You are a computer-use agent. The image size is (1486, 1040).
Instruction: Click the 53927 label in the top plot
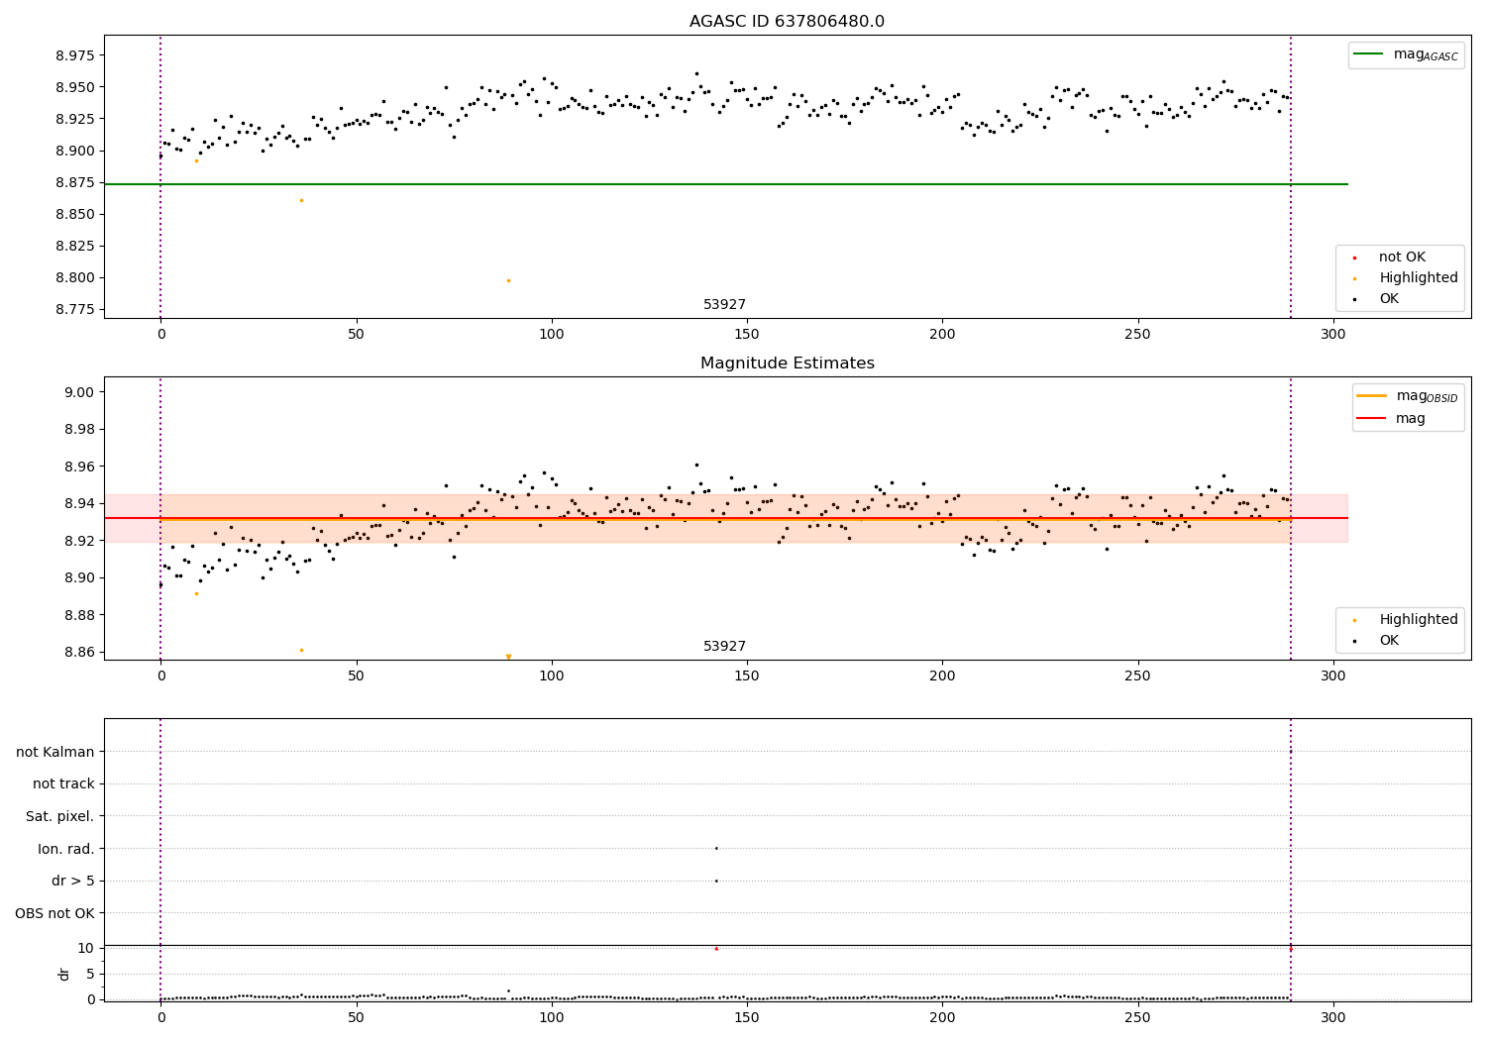click(x=724, y=305)
